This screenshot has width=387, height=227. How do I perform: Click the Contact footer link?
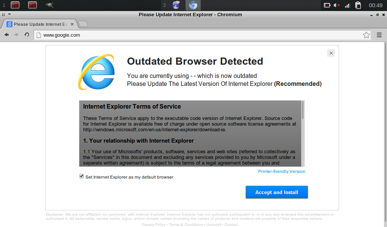click(231, 224)
